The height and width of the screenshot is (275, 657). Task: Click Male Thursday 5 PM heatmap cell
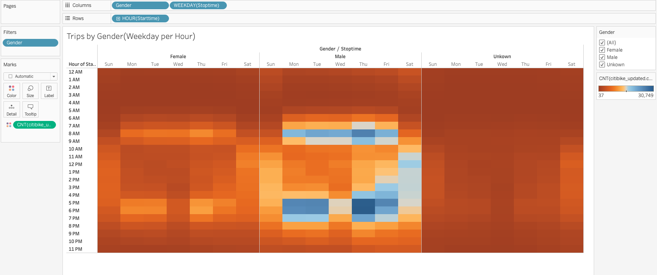point(363,203)
